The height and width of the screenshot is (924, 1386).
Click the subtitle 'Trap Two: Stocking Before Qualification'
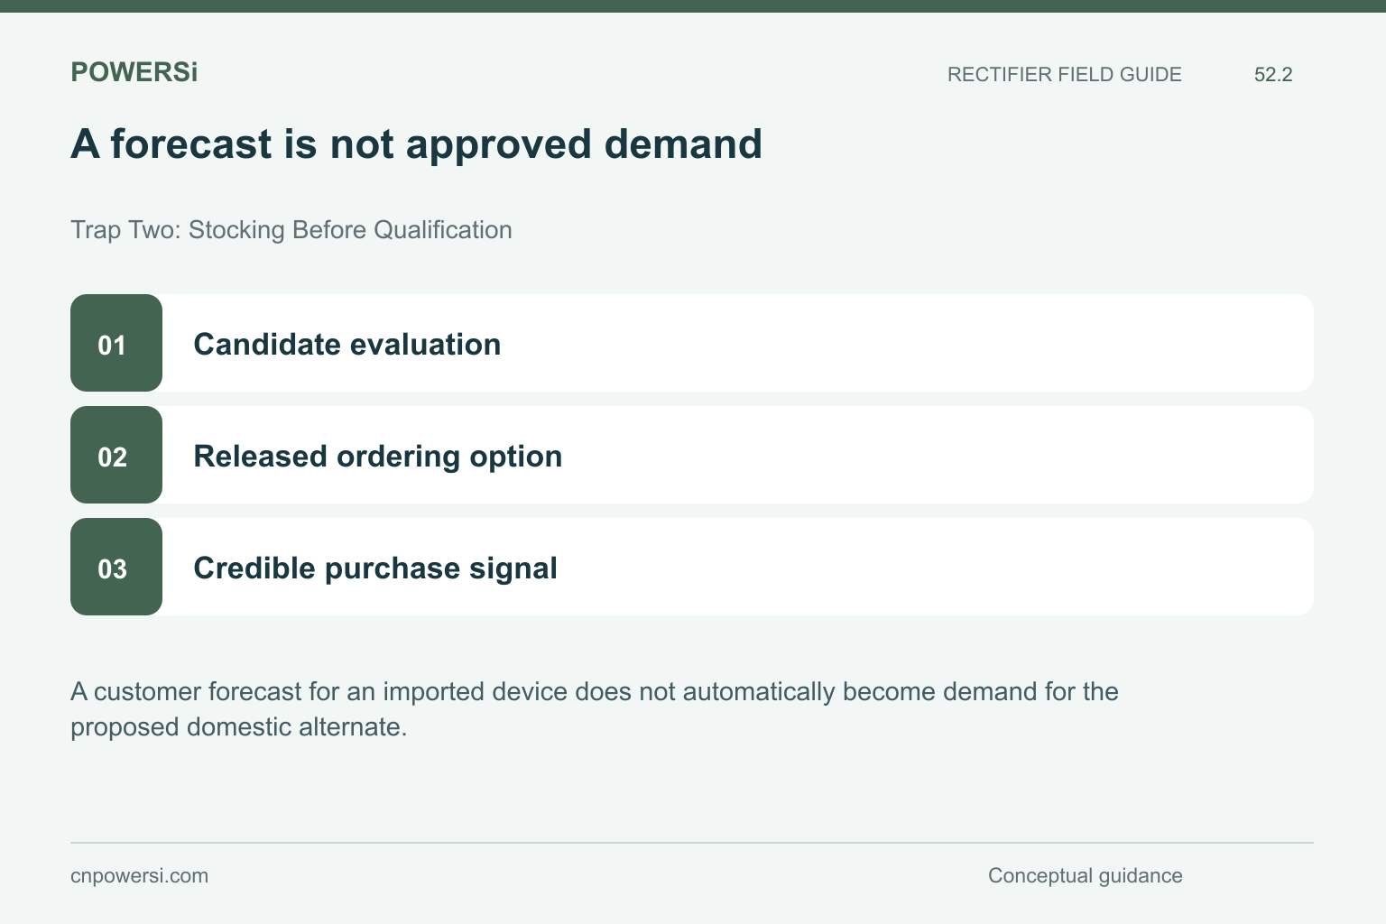(x=291, y=230)
